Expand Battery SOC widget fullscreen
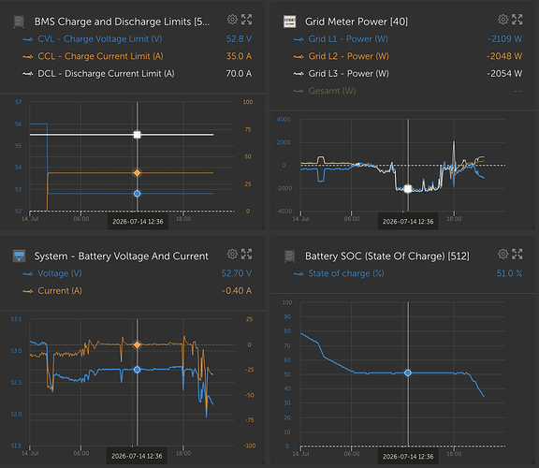The height and width of the screenshot is (468, 539). [517, 254]
